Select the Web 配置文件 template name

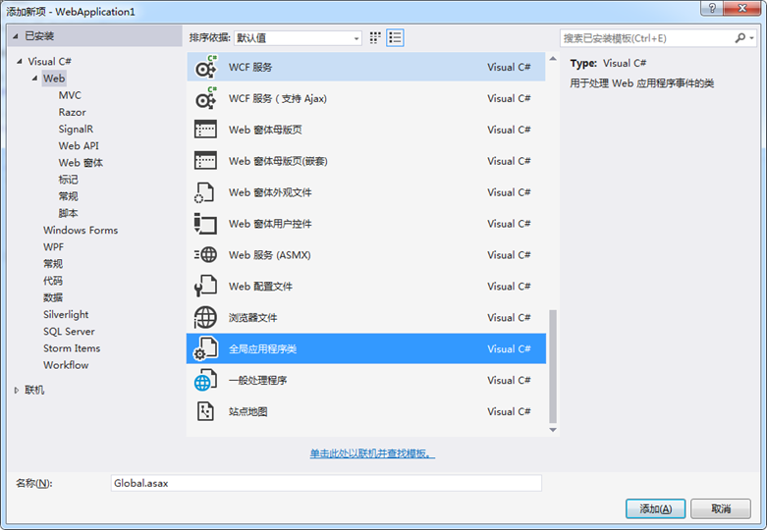(260, 287)
